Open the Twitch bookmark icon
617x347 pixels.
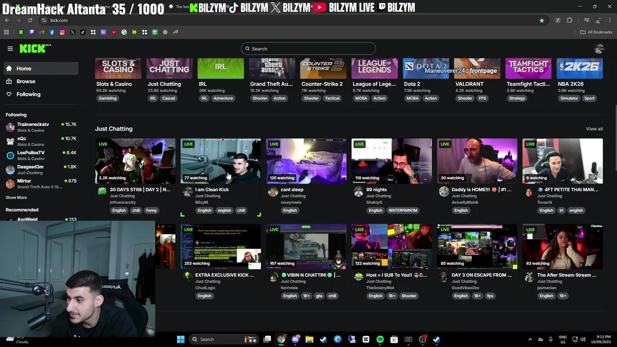(31, 32)
